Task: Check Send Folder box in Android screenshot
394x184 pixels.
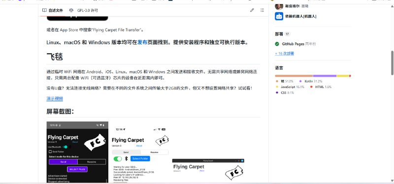Action: 50,152
